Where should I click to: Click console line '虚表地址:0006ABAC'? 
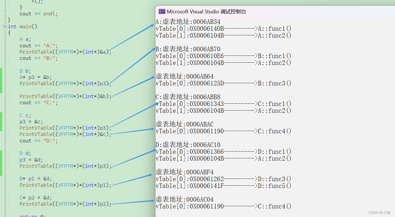click(x=185, y=124)
